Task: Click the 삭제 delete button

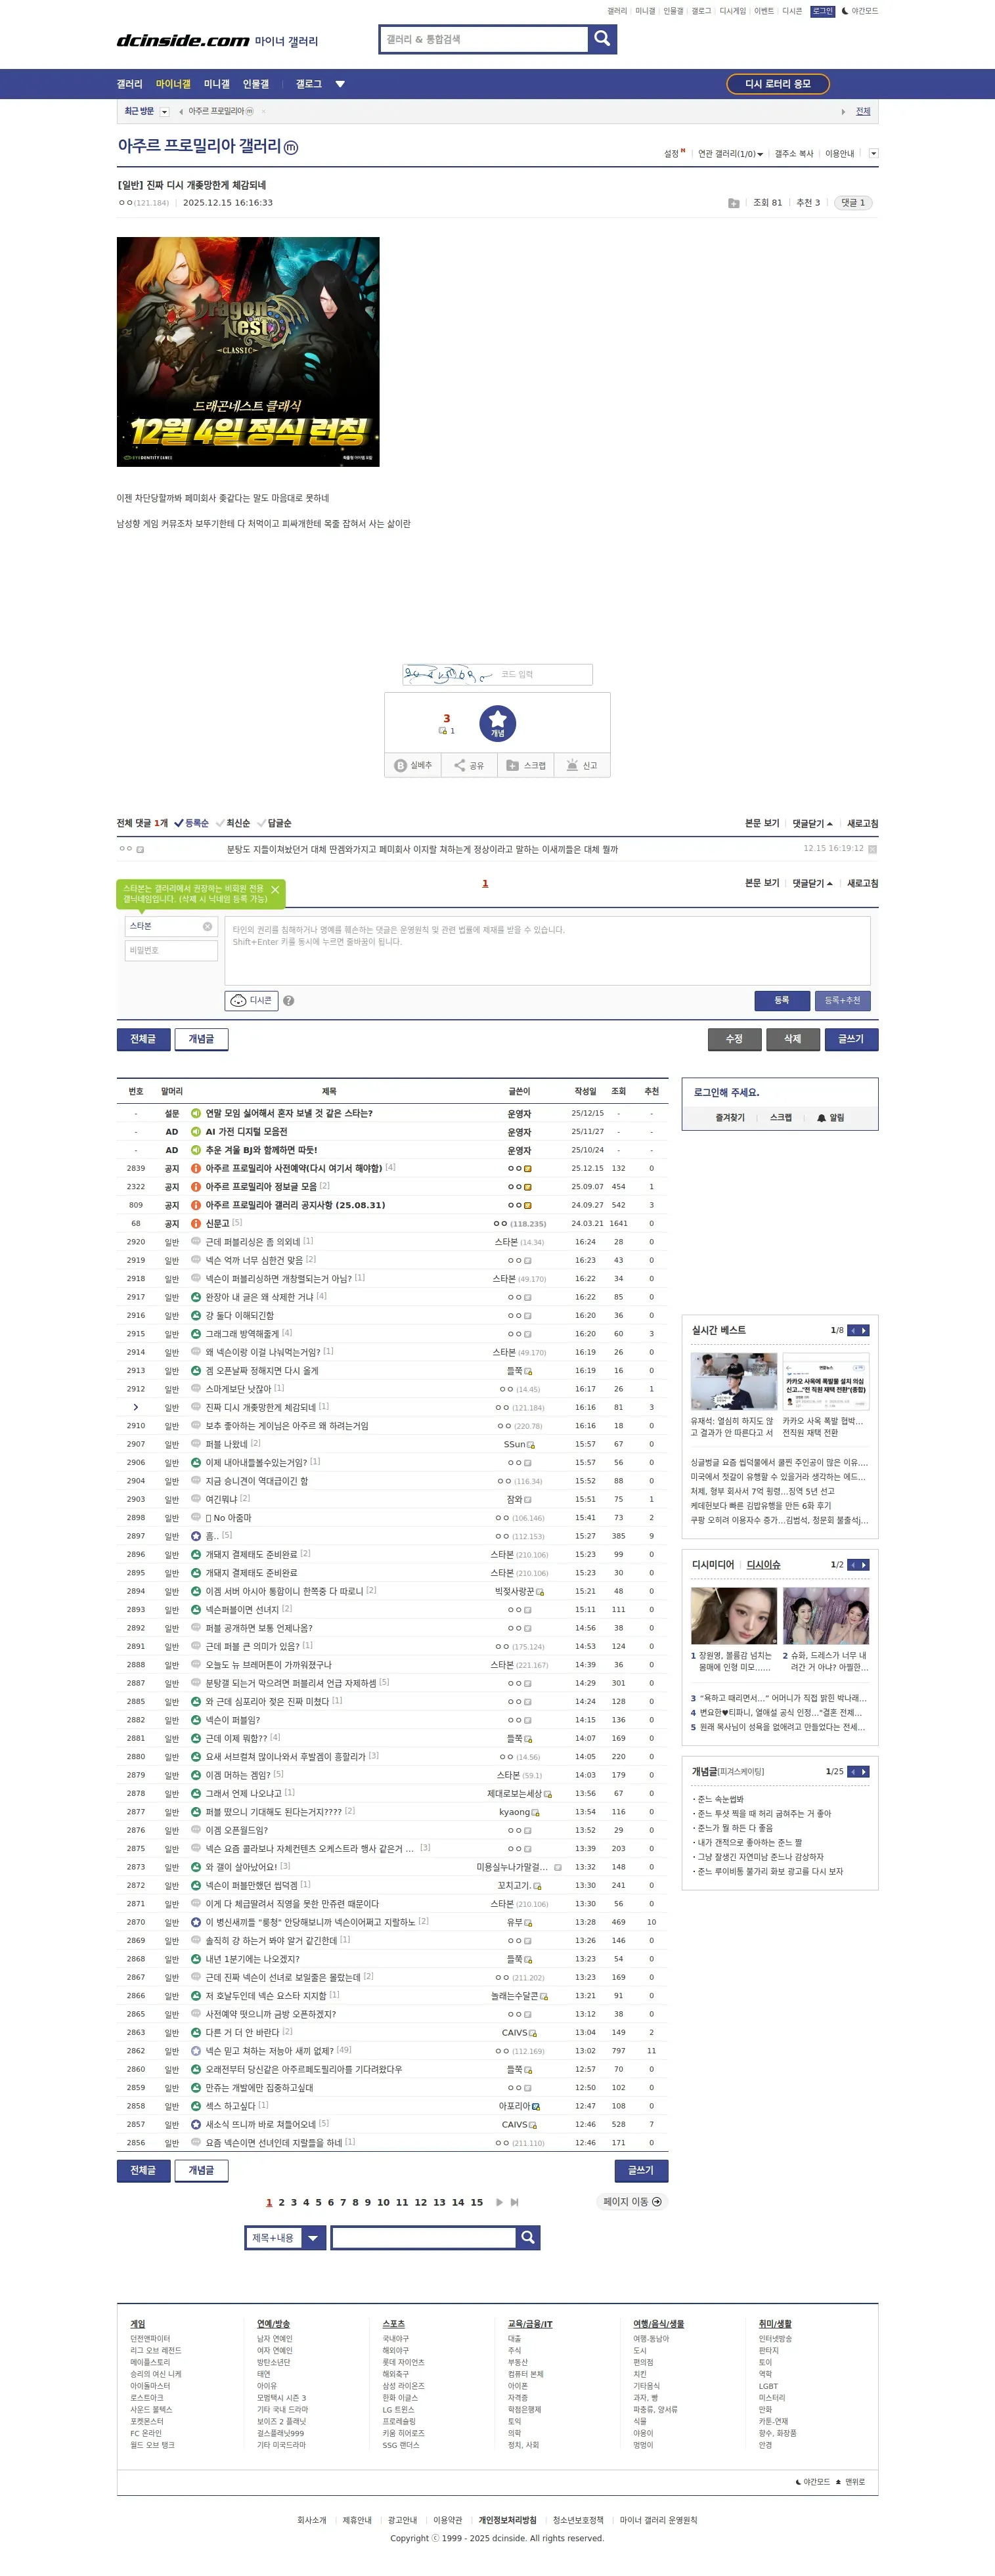Action: click(x=792, y=1039)
